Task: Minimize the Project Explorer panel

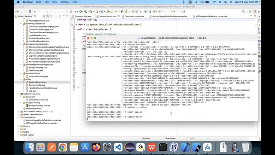Action: [64, 16]
